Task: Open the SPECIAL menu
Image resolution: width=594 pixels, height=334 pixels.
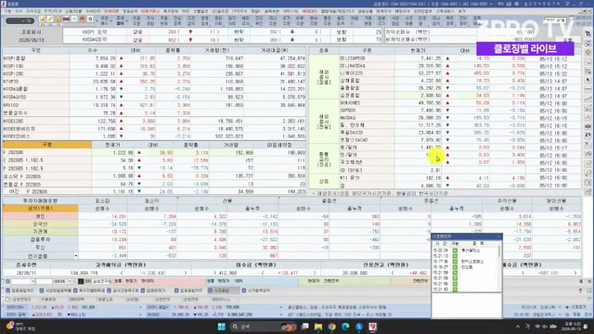Action: pyautogui.click(x=291, y=11)
